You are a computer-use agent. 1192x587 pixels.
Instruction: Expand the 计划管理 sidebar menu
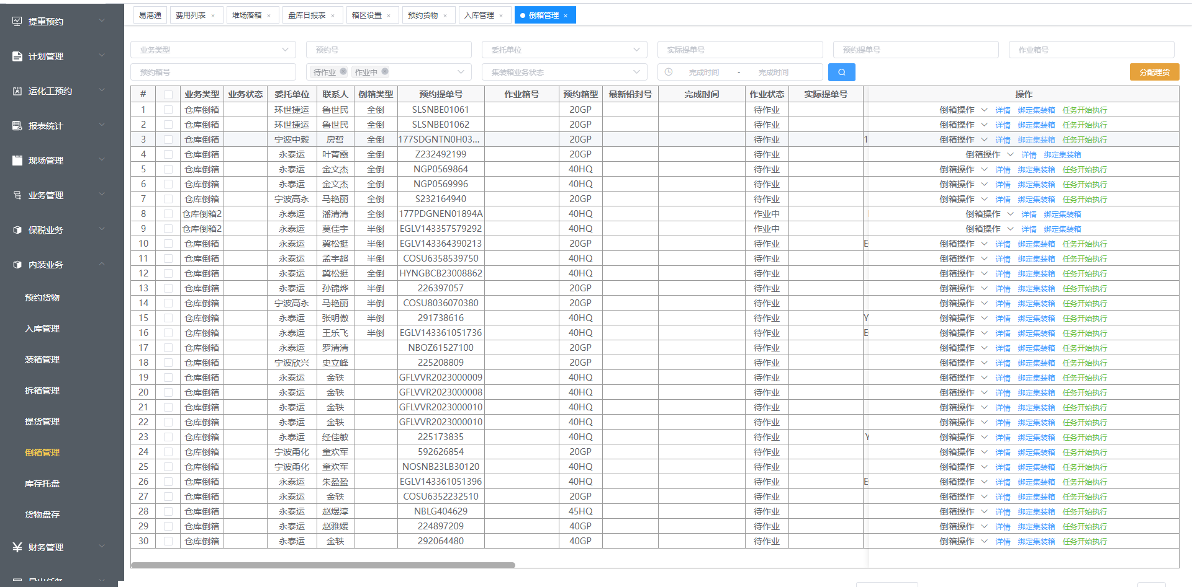pos(102,56)
